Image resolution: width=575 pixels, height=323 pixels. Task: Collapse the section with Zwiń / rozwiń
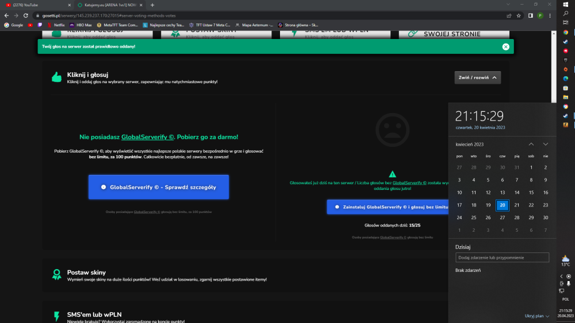(477, 77)
